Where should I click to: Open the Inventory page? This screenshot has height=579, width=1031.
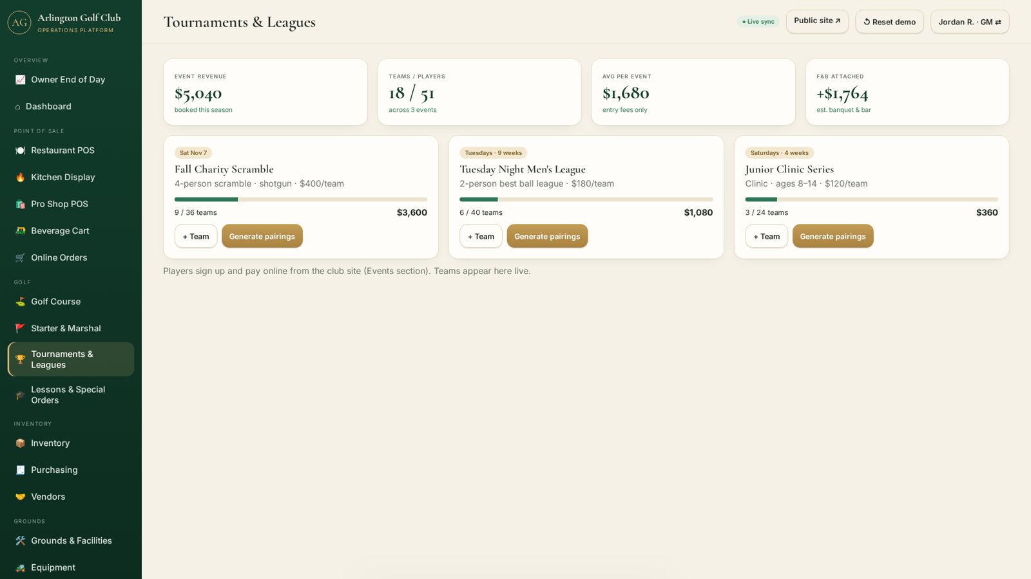[x=71, y=443]
